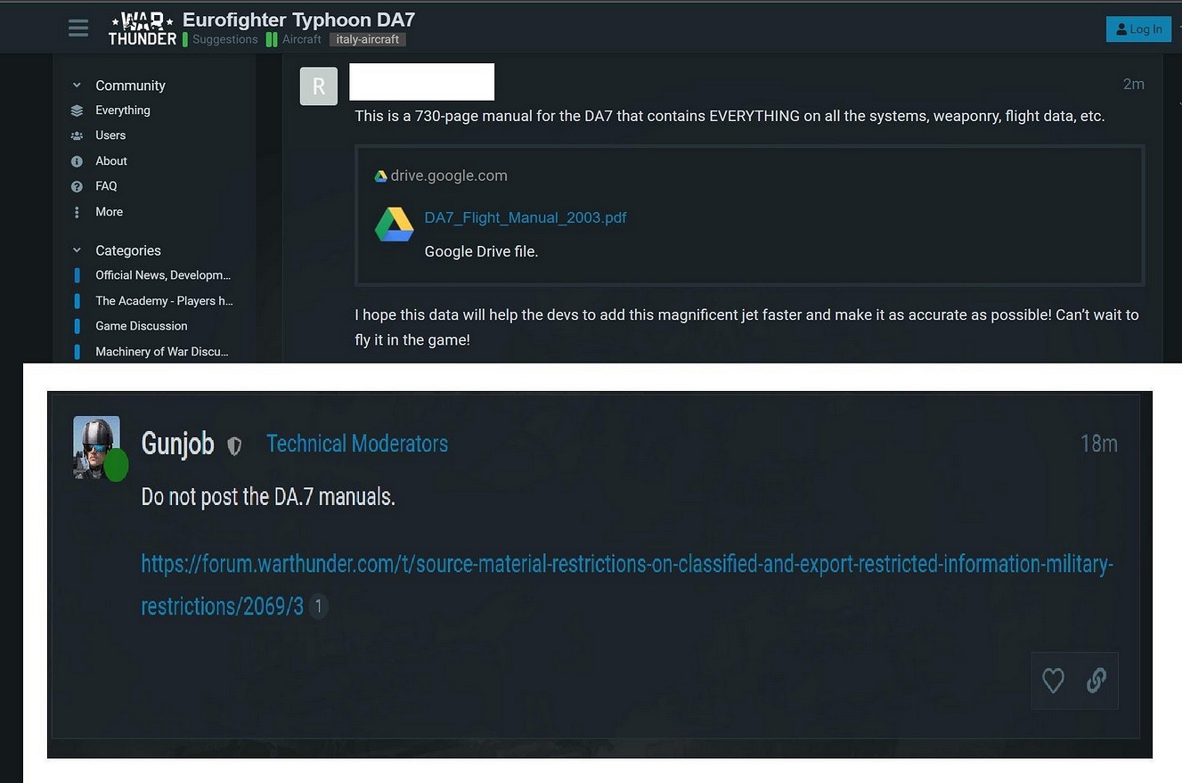Image resolution: width=1182 pixels, height=783 pixels.
Task: Click the Google Drive file icon
Action: (x=394, y=224)
